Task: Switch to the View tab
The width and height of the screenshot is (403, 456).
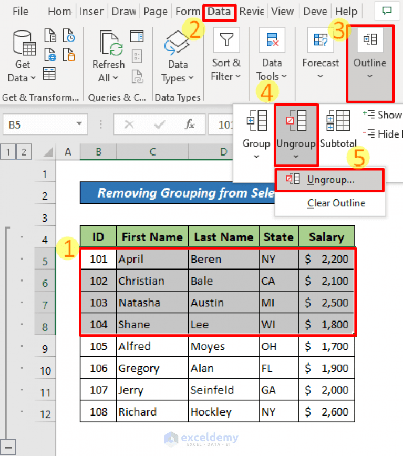Action: coord(282,12)
